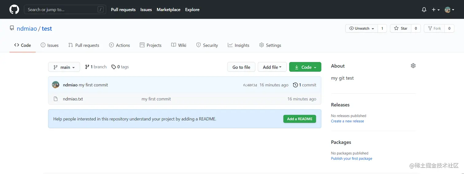
Task: View the 0 tags link
Action: [120, 67]
